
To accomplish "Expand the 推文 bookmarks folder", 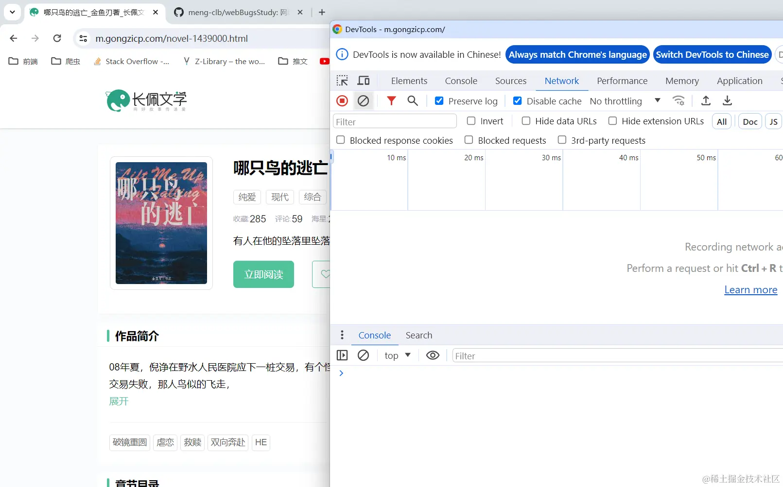I will coord(293,61).
